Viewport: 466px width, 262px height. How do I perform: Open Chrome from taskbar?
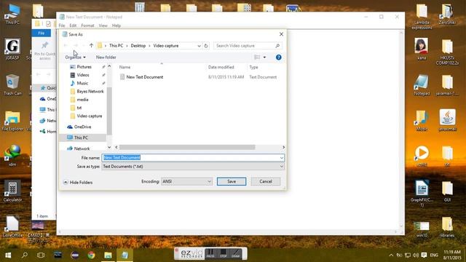tap(91, 255)
